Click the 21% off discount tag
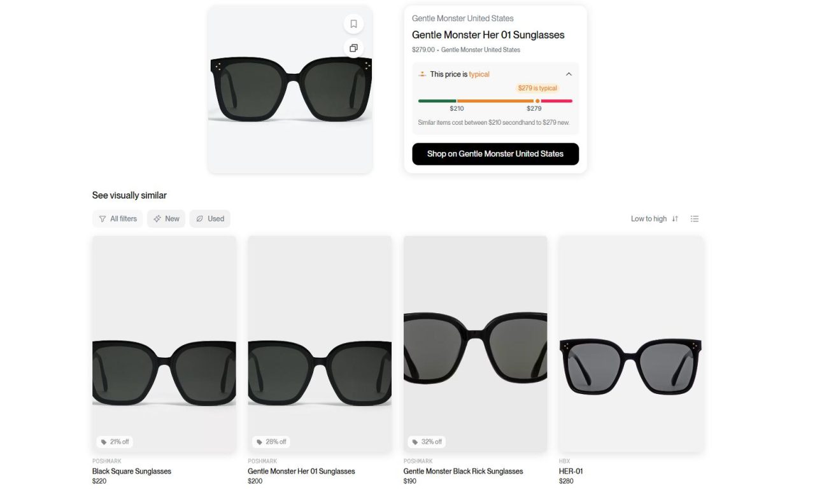 pos(115,442)
